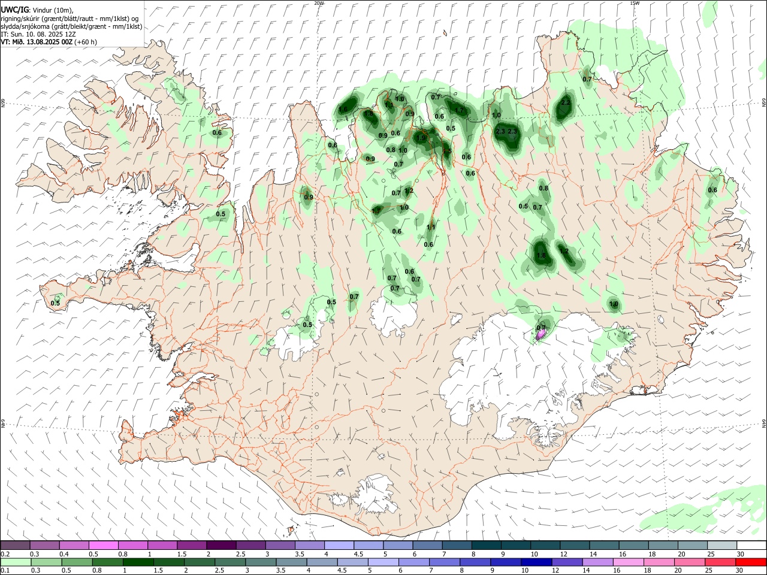The width and height of the screenshot is (767, 575).
Task: Click the top-row legend swatch starting at 0.2
Action: (15, 545)
